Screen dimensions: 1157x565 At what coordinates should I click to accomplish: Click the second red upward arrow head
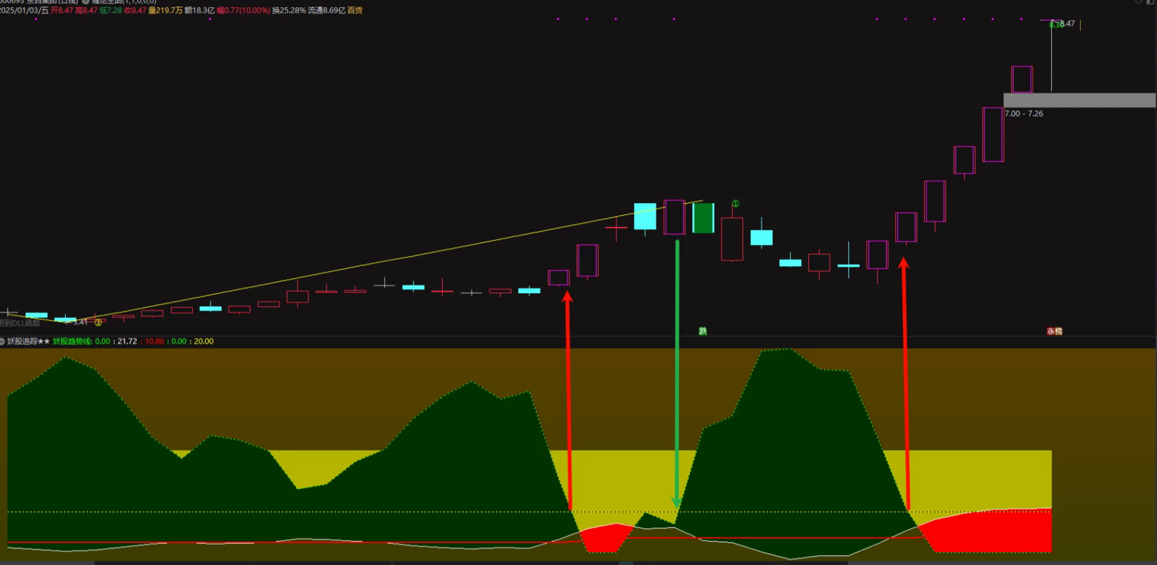point(904,263)
